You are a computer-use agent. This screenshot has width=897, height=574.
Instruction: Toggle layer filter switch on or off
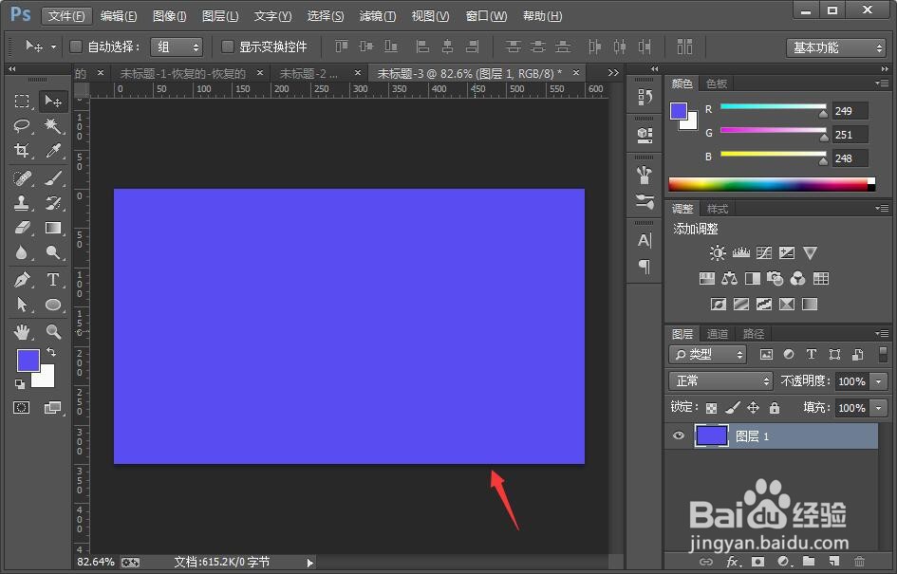pos(884,354)
